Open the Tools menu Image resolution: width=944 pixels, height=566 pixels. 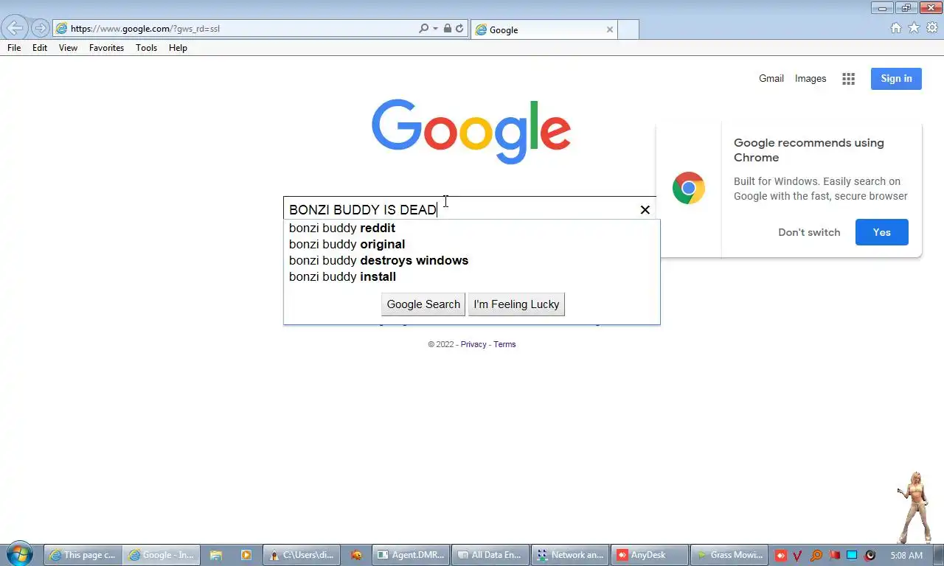[146, 48]
